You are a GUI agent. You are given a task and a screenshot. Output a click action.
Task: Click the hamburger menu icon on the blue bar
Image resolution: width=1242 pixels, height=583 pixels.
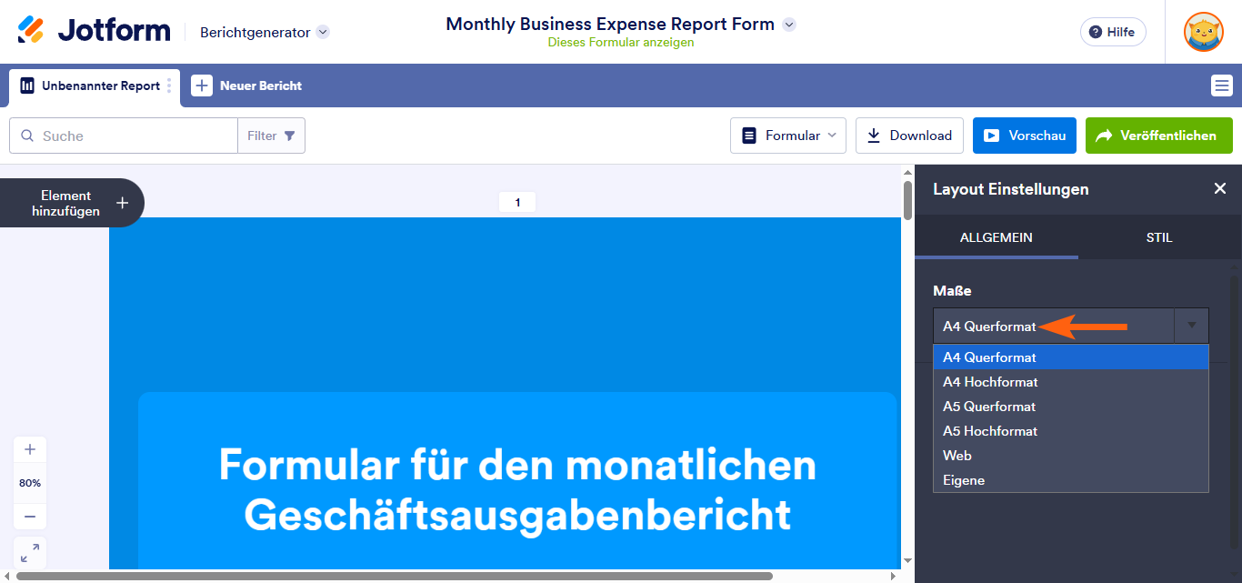[1222, 85]
